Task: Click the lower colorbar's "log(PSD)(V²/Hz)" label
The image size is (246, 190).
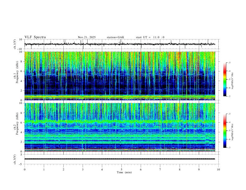Action: [x=232, y=132]
